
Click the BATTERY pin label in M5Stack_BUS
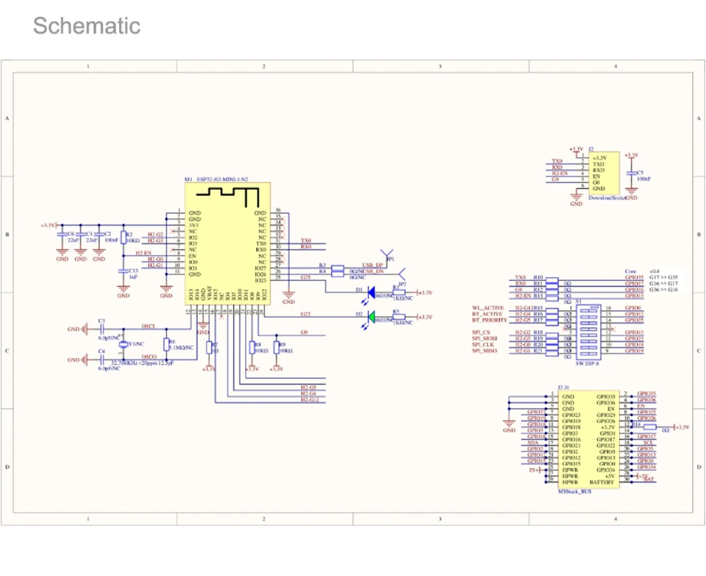(x=602, y=482)
